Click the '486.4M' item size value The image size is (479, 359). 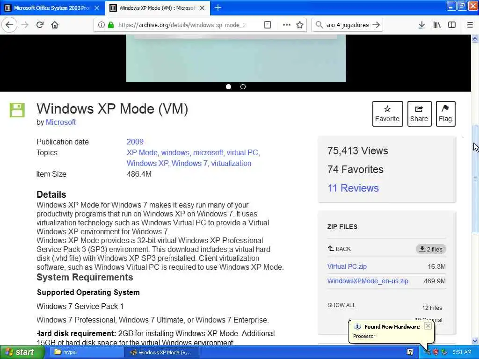(x=139, y=174)
